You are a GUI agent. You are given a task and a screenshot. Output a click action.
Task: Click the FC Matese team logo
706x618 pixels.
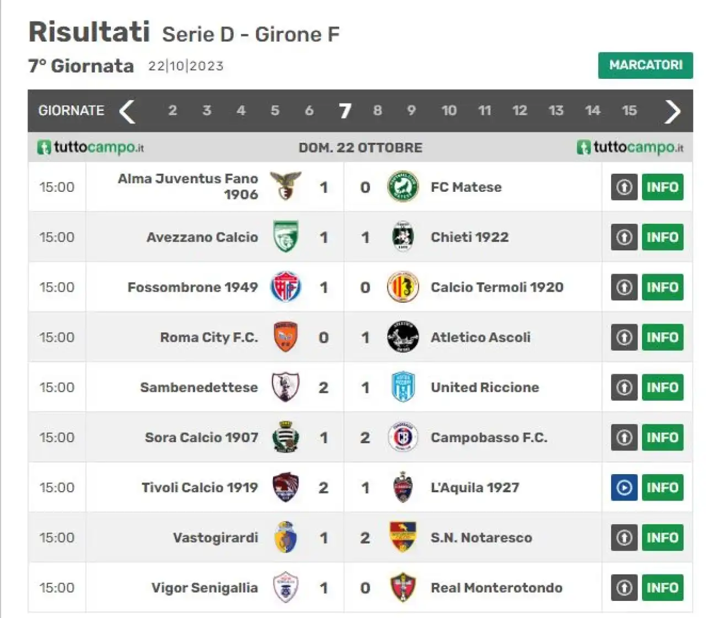click(403, 187)
